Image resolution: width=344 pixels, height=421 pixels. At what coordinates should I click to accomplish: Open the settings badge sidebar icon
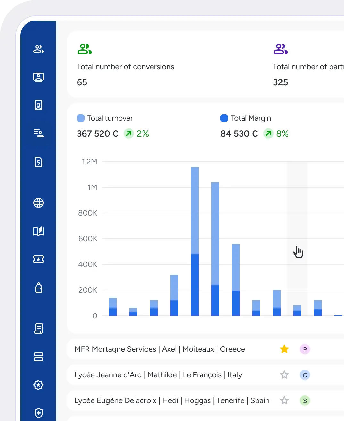coord(38,385)
